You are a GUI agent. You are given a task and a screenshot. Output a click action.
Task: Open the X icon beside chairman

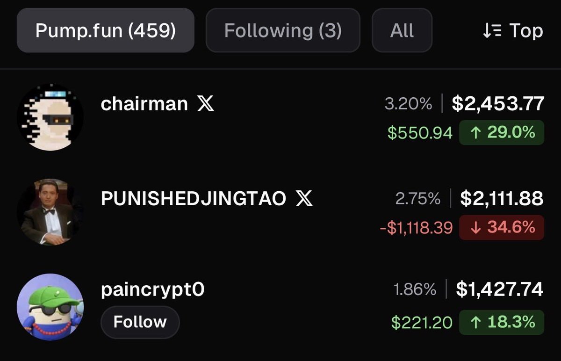[206, 104]
